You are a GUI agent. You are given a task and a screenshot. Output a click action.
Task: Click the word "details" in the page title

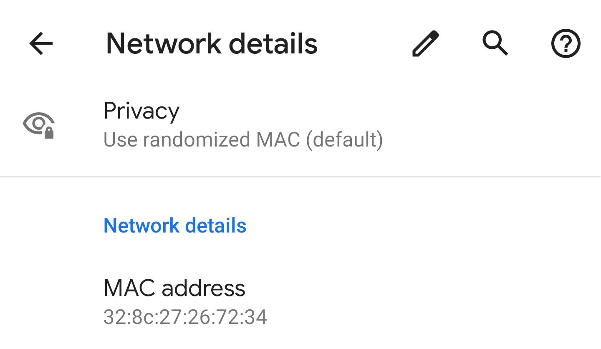click(x=273, y=43)
